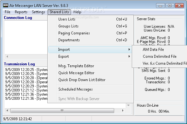Click Hours On-Line time value
The width and height of the screenshot is (187, 124).
159,111
